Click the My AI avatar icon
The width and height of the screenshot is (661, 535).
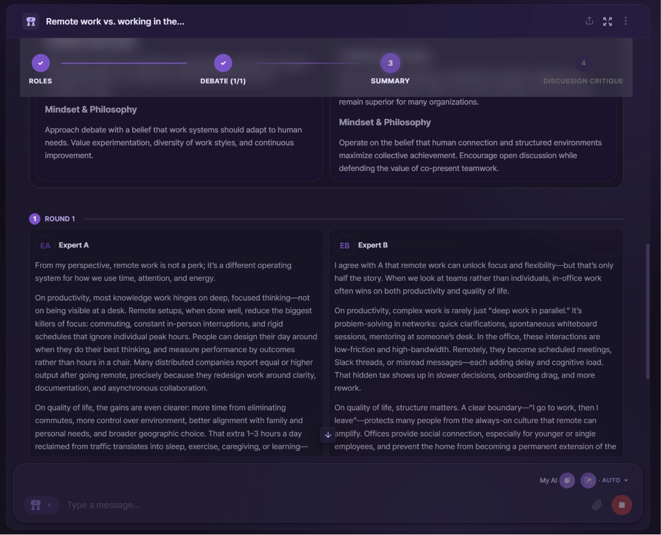(567, 481)
